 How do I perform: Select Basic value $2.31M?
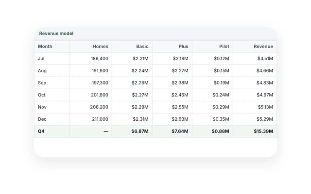click(140, 119)
